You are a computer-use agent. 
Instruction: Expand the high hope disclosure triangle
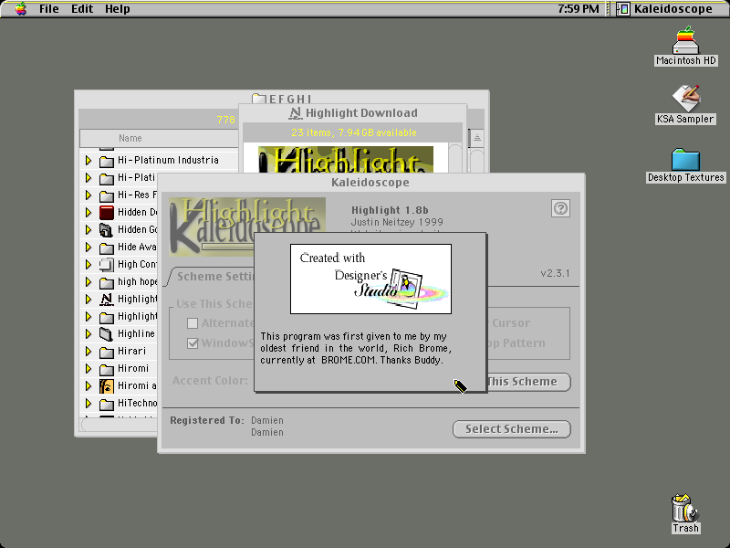89,282
